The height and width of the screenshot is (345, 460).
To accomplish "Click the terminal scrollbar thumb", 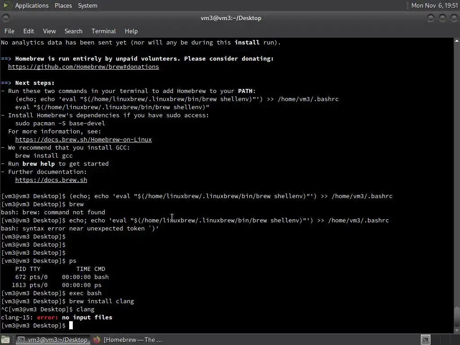I will [x=456, y=316].
